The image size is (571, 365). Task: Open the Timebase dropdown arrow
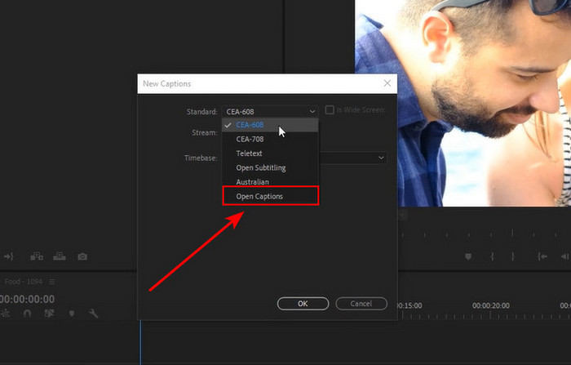(x=381, y=157)
